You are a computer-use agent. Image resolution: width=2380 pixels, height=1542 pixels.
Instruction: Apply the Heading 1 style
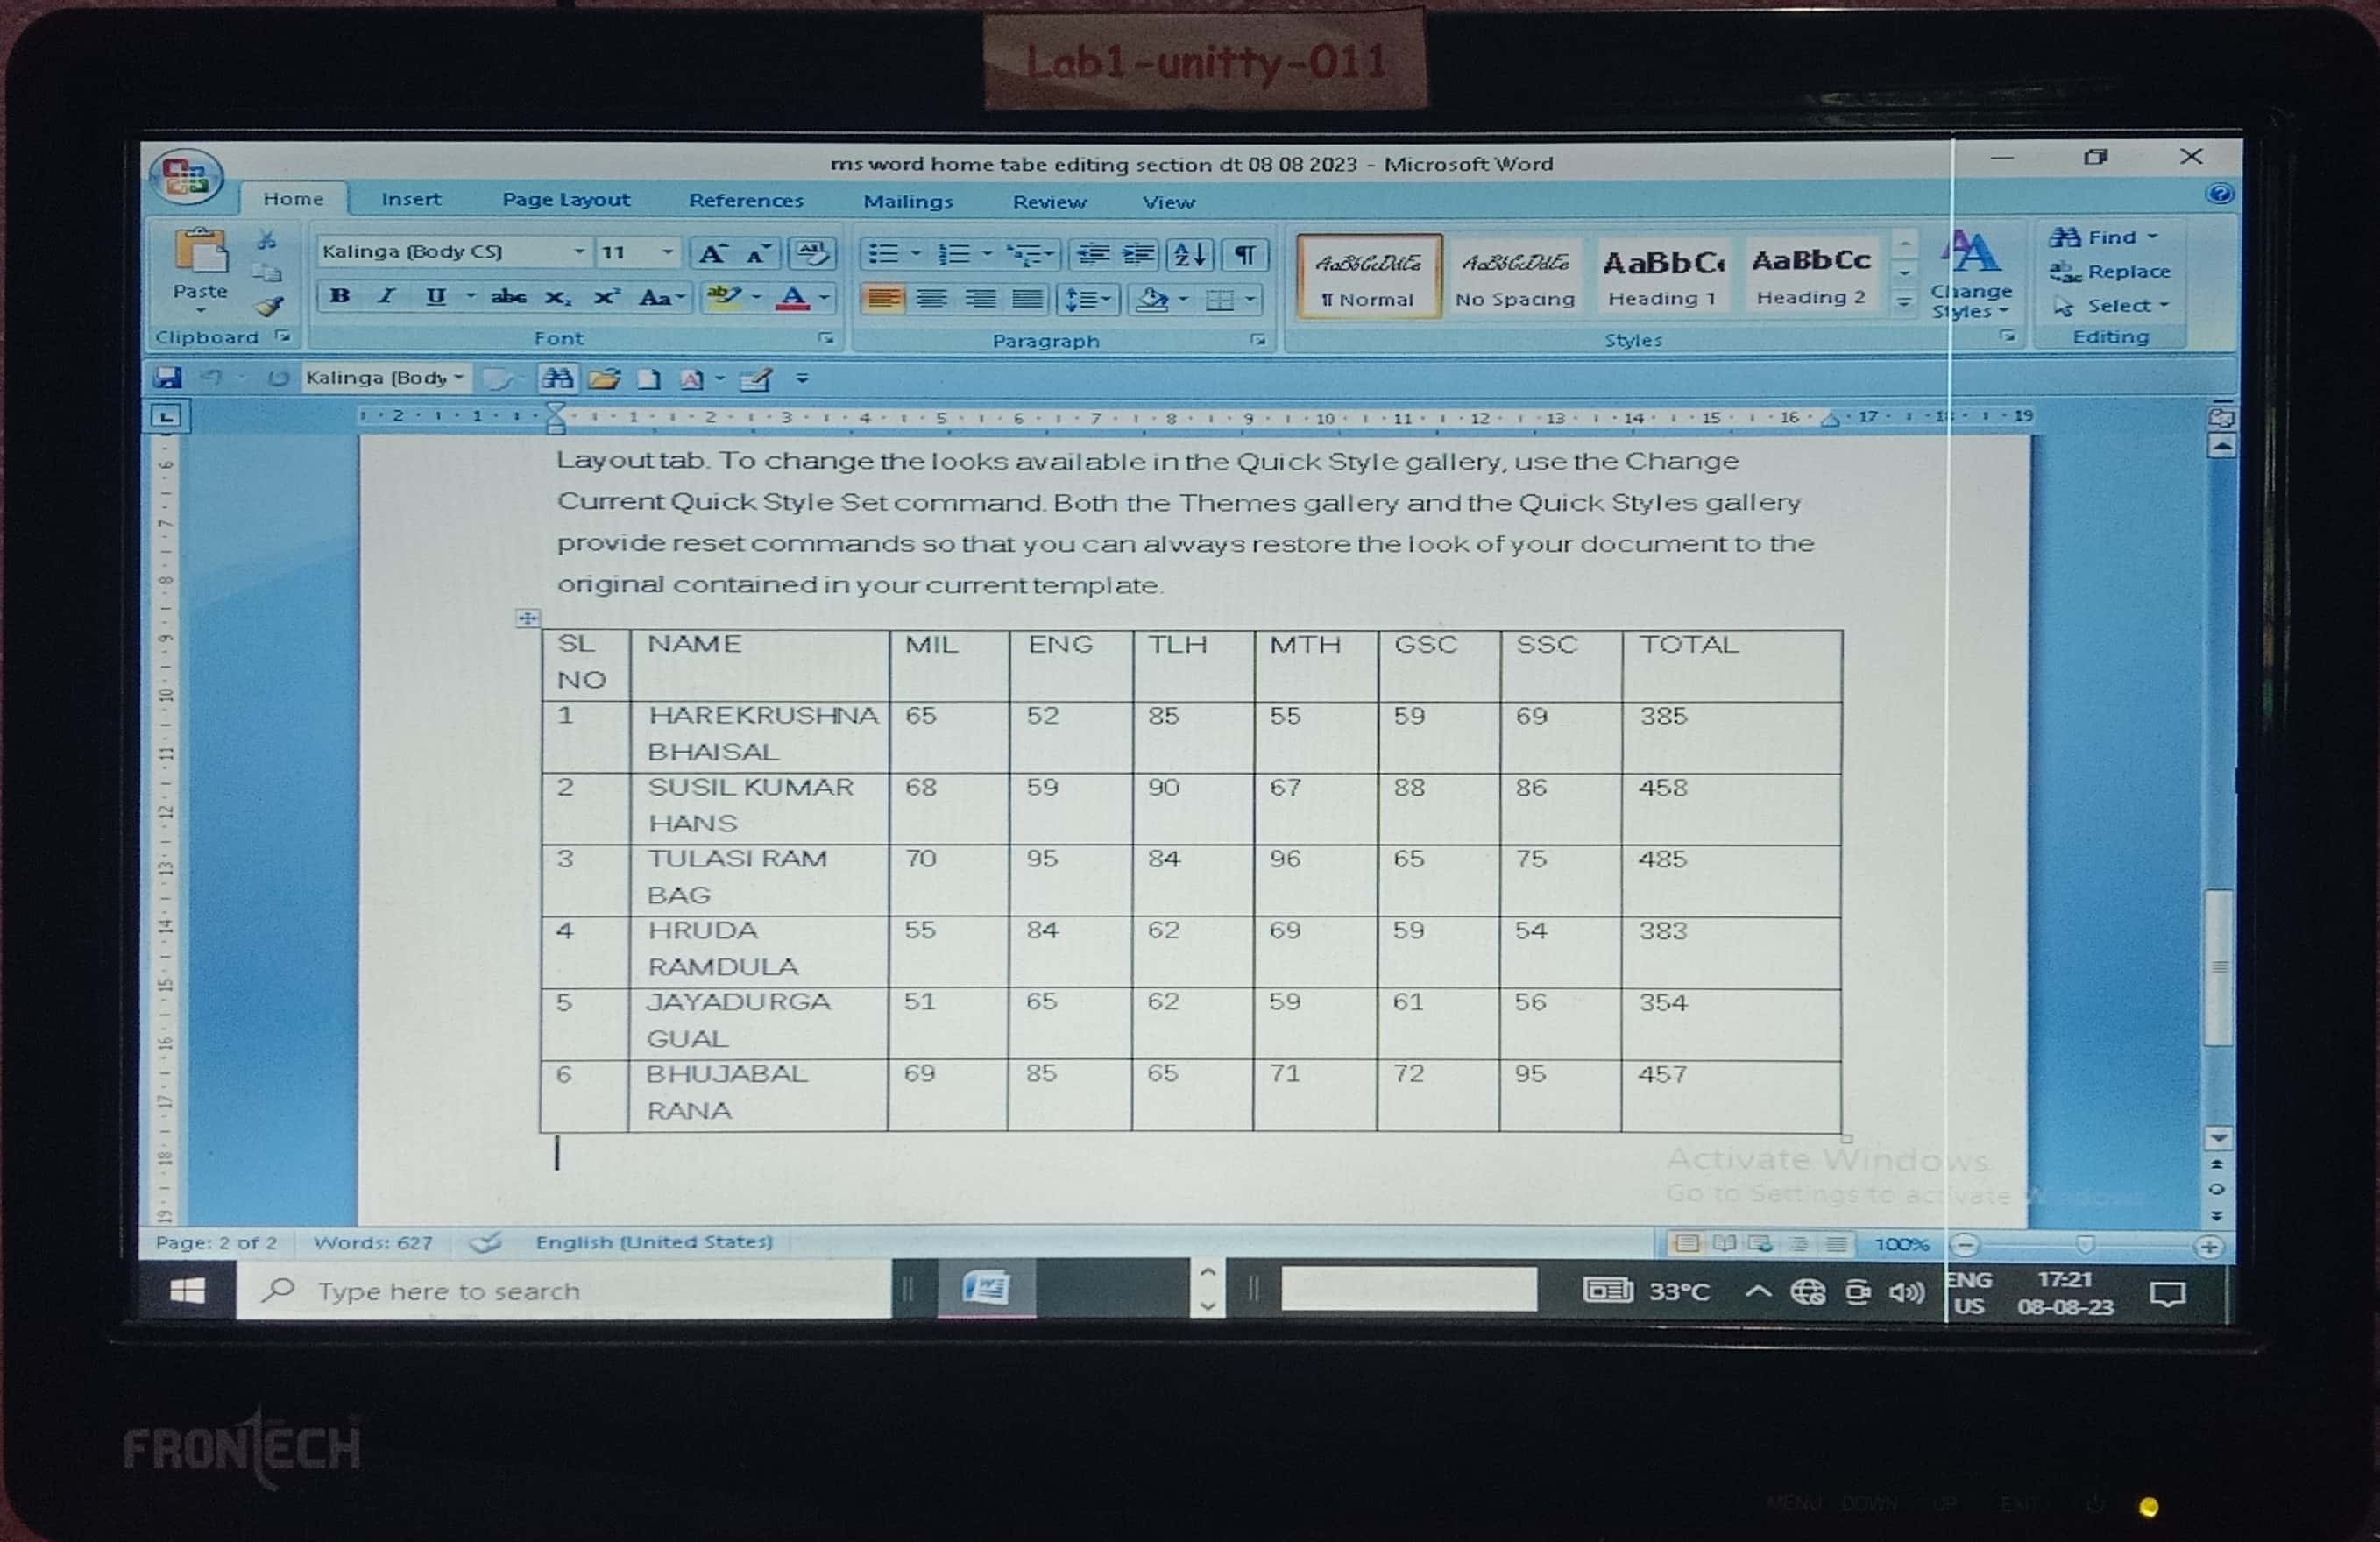click(x=1662, y=275)
